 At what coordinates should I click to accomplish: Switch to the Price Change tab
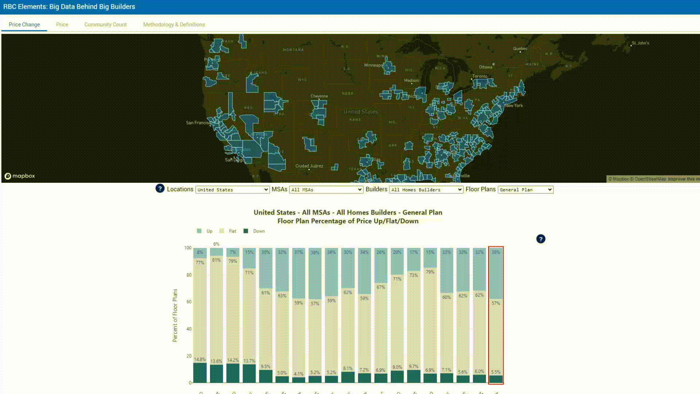pyautogui.click(x=24, y=24)
